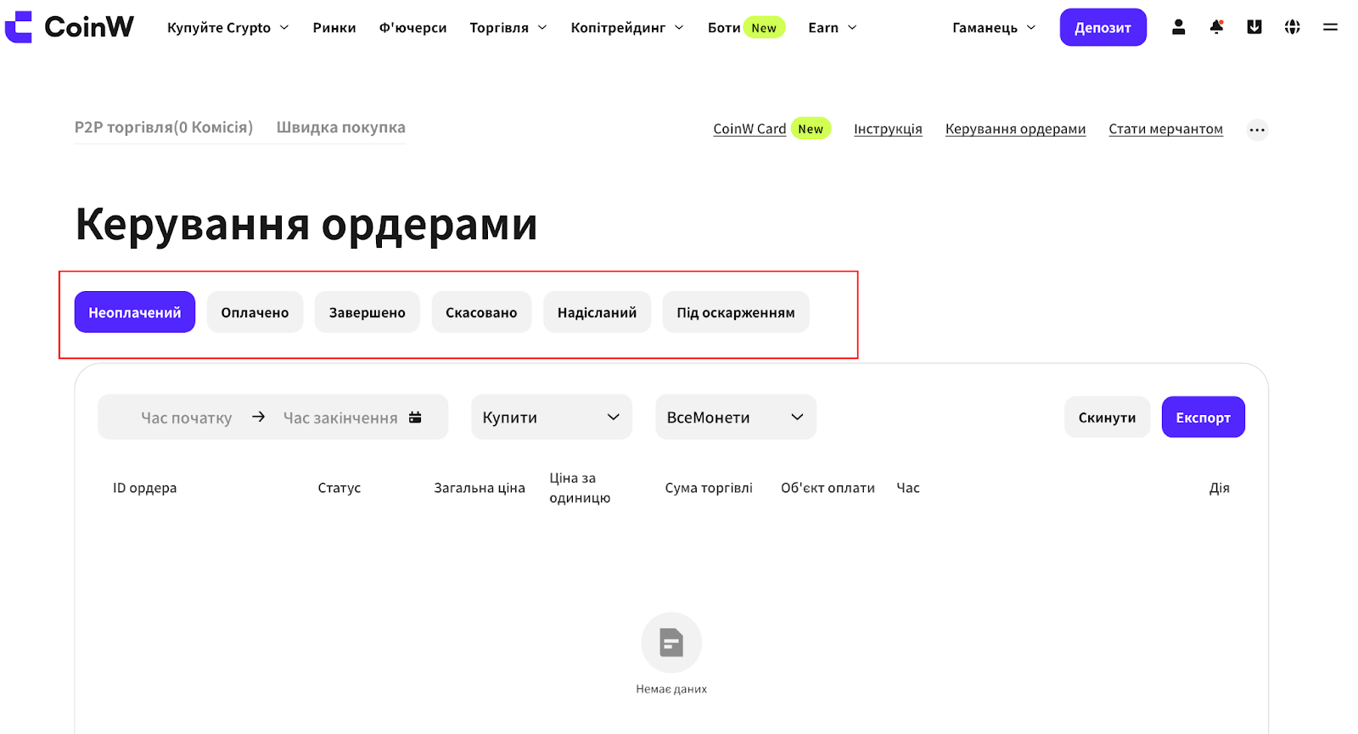Click the Час column header

click(908, 488)
